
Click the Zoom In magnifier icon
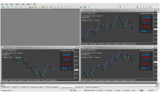point(66,7)
